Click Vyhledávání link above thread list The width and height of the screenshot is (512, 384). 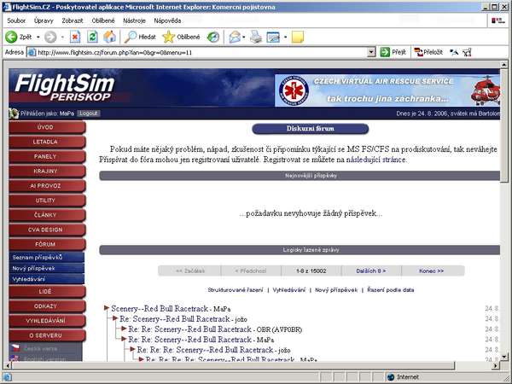coord(289,290)
